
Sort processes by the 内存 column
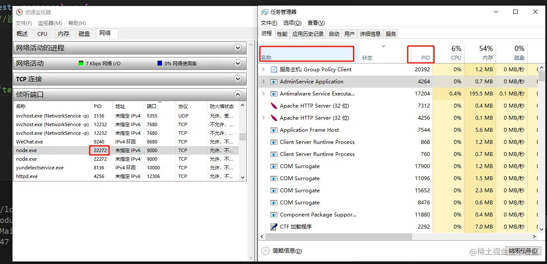[479, 53]
